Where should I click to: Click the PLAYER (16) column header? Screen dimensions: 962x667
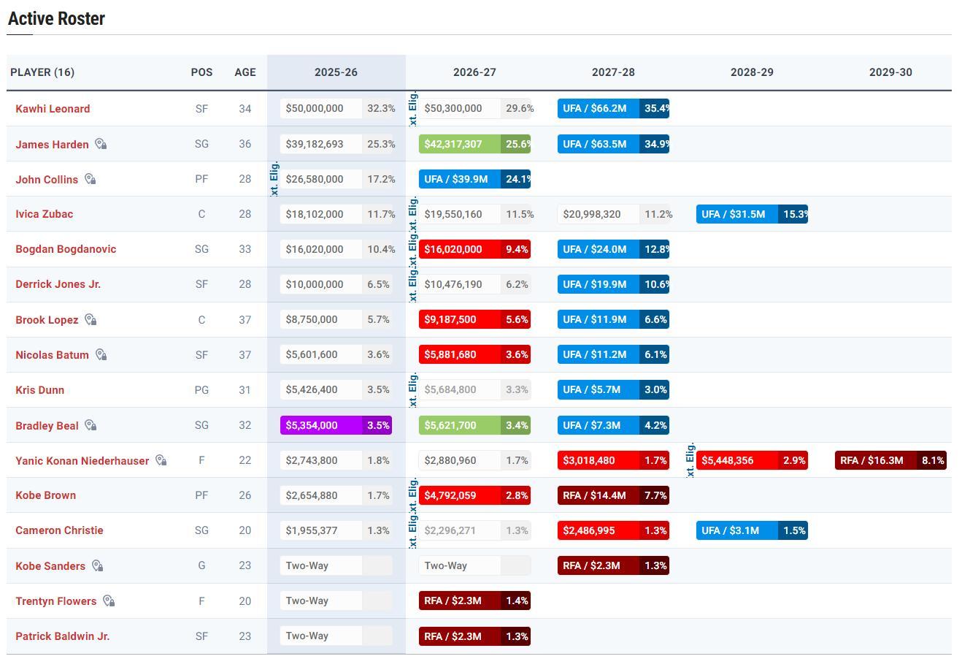[42, 72]
